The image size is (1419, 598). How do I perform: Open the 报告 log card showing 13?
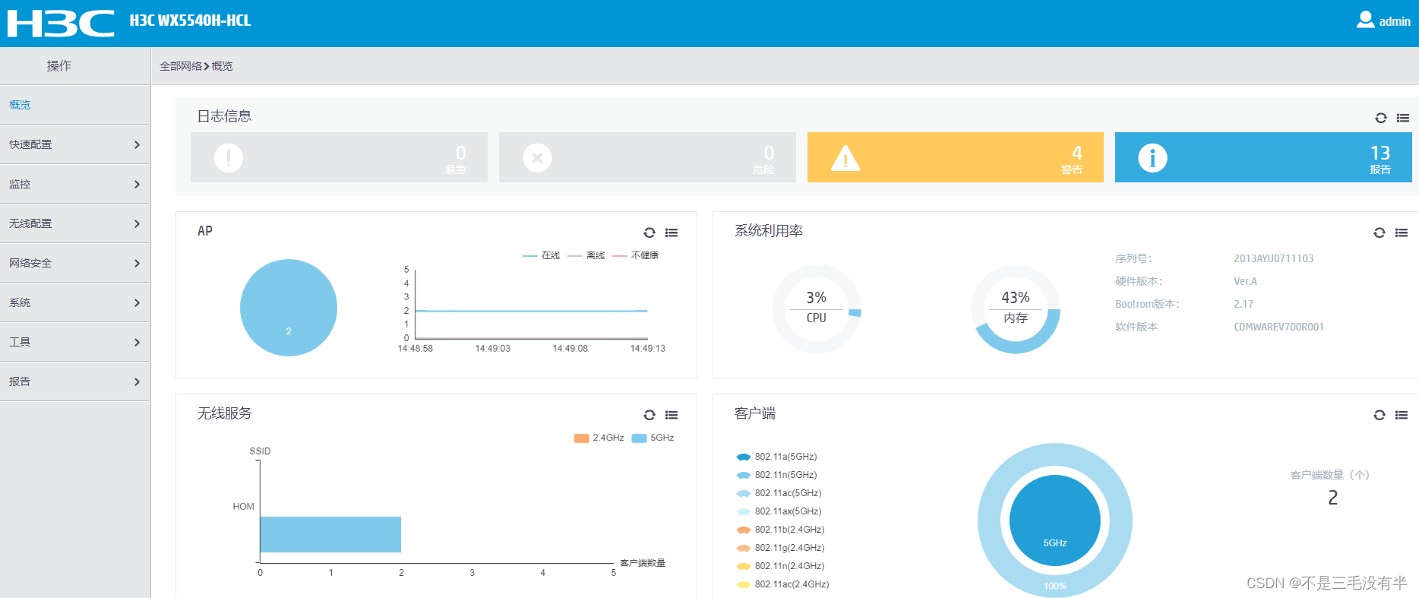pos(1263,157)
